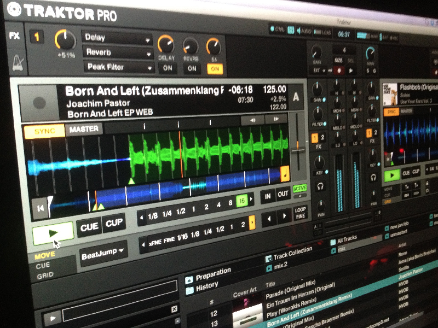Open the Peak Filter effect dropdown
Image resolution: width=438 pixels, height=328 pixels.
[119, 67]
